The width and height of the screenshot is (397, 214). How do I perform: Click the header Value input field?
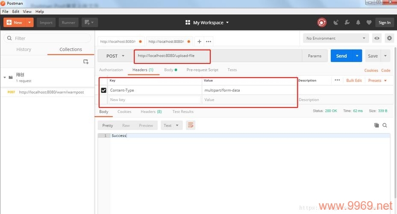coord(249,100)
